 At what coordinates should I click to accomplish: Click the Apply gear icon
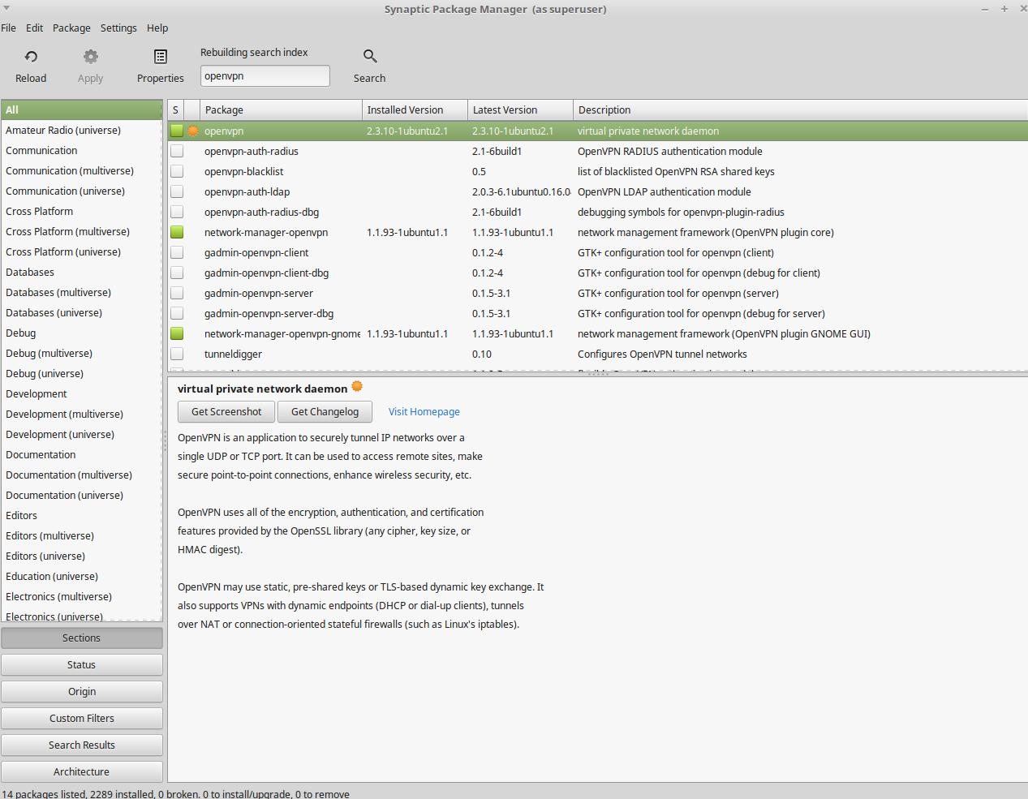click(x=91, y=57)
